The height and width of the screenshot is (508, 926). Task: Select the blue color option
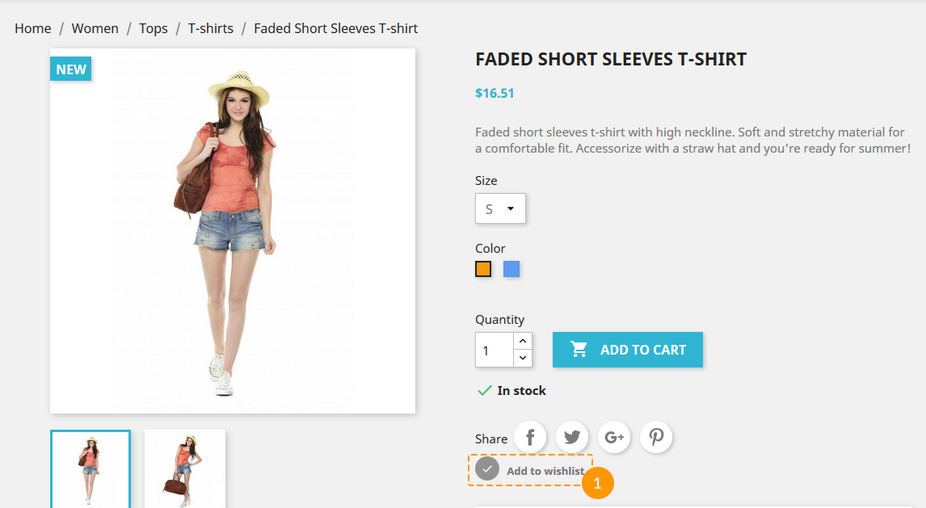[511, 269]
